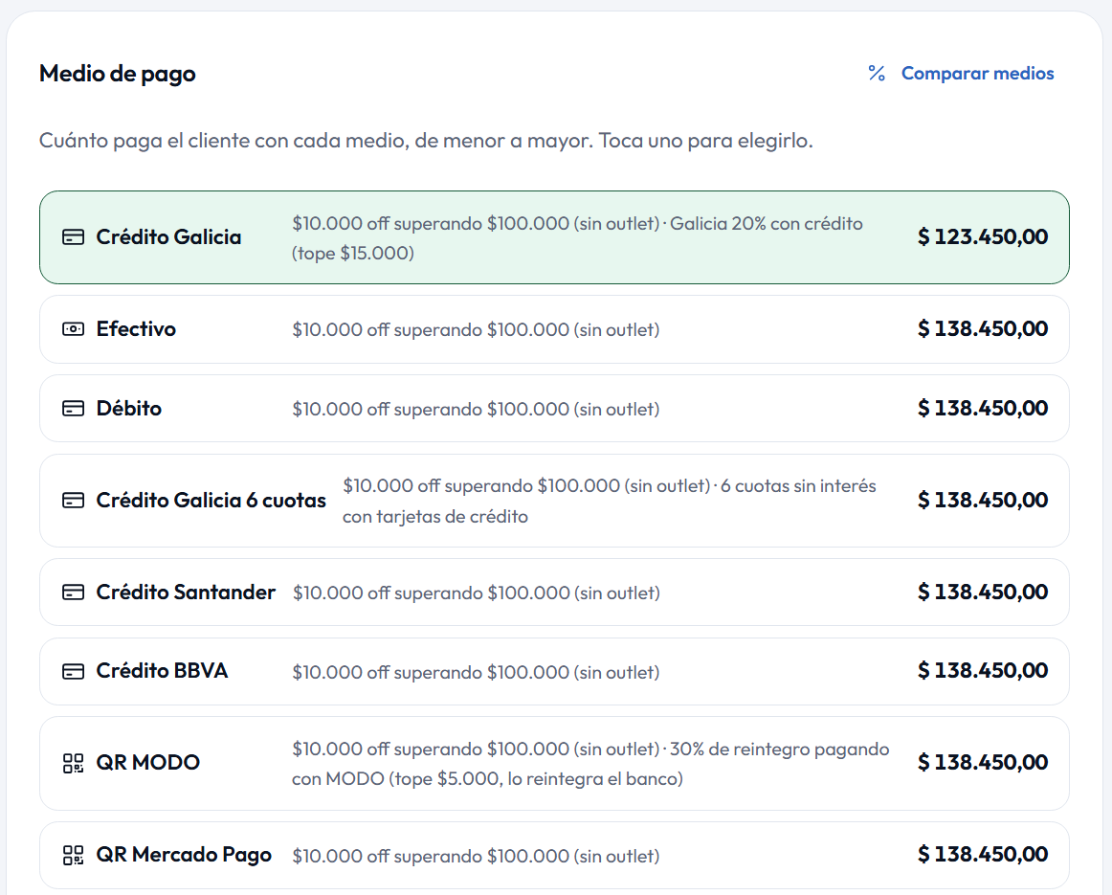1112x895 pixels.
Task: Click the QR code icon beside QR MODO
Action: (73, 763)
